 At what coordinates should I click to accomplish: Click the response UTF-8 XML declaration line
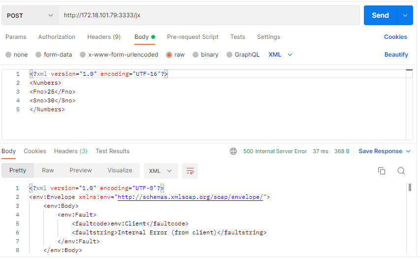97,188
